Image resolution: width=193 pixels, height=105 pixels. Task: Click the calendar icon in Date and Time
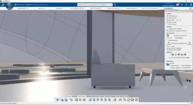[x=168, y=35]
